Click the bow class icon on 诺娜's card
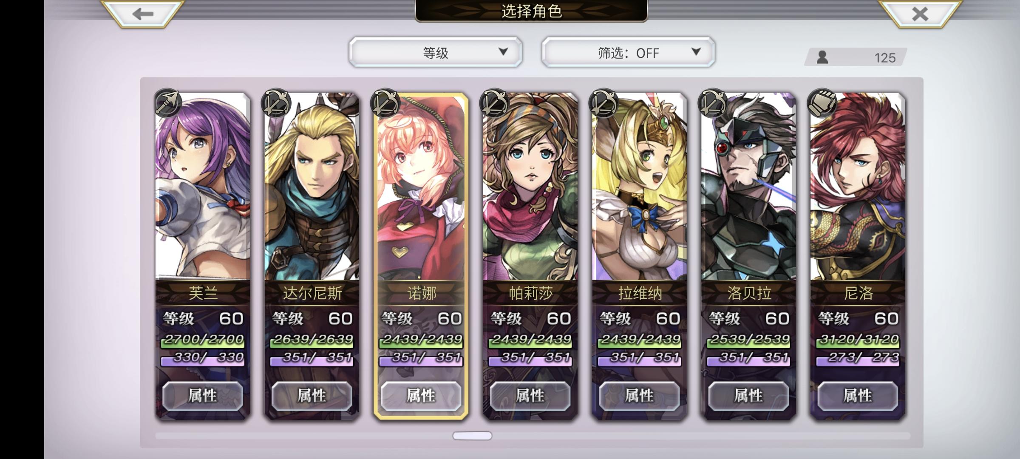Image resolution: width=1020 pixels, height=459 pixels. [386, 103]
